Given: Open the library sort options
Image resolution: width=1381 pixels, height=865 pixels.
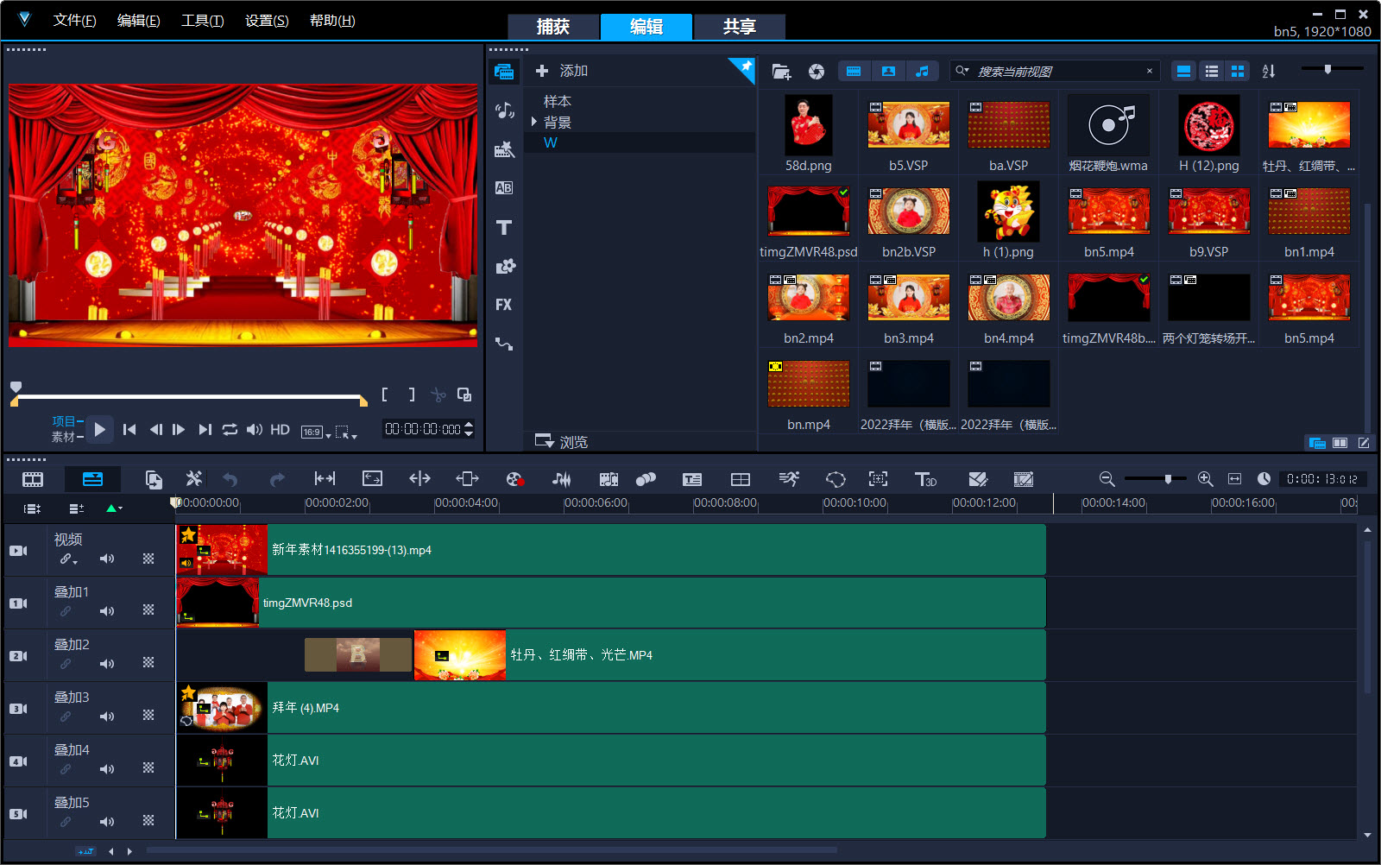Looking at the screenshot, I should click(1269, 72).
